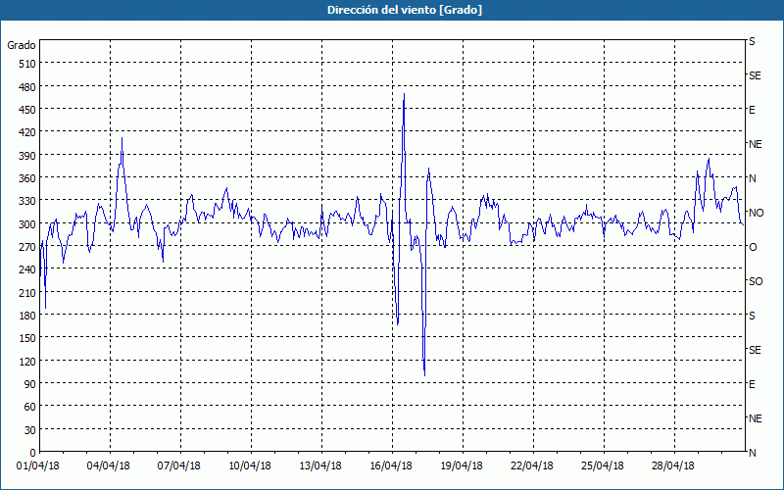Click compass label S level with 180

coord(752,316)
